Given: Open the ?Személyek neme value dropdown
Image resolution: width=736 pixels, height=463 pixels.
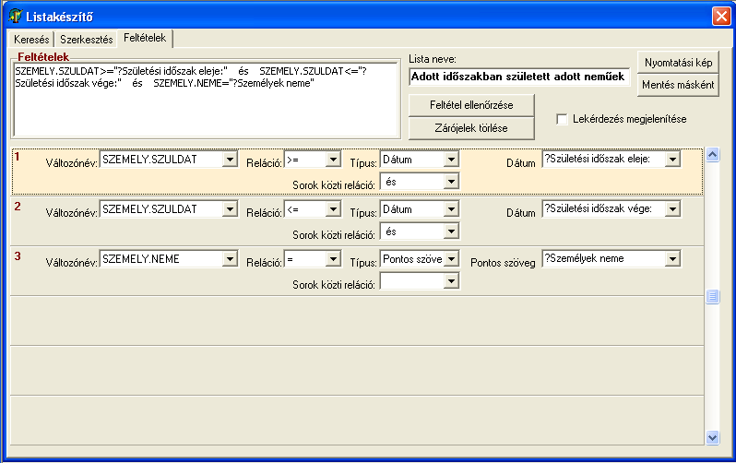Looking at the screenshot, I should 672,259.
